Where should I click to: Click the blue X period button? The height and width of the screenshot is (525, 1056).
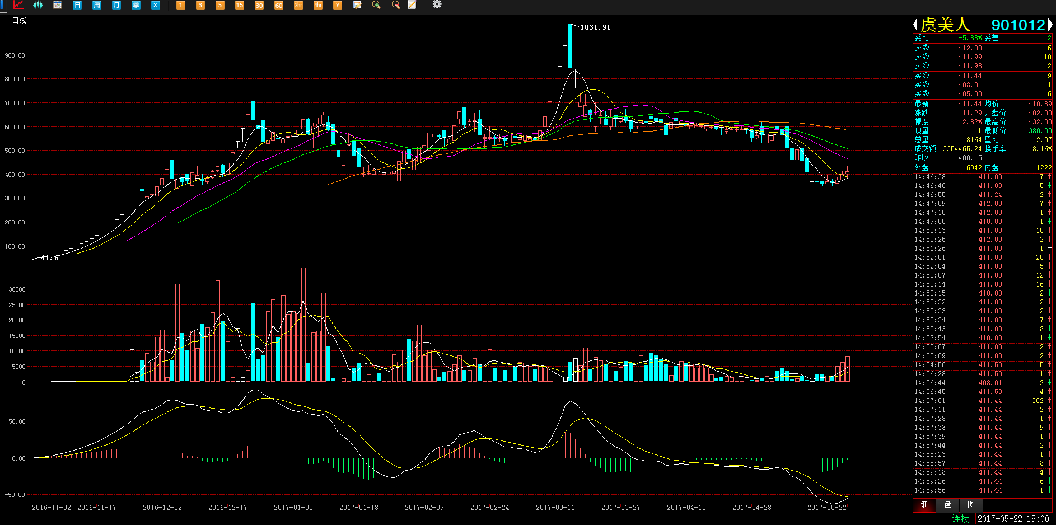pos(156,4)
